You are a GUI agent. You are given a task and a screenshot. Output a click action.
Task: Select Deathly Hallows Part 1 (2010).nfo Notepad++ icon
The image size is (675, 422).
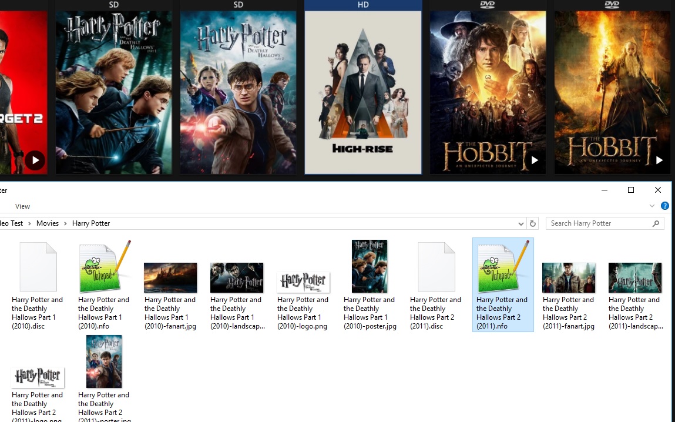tap(105, 267)
